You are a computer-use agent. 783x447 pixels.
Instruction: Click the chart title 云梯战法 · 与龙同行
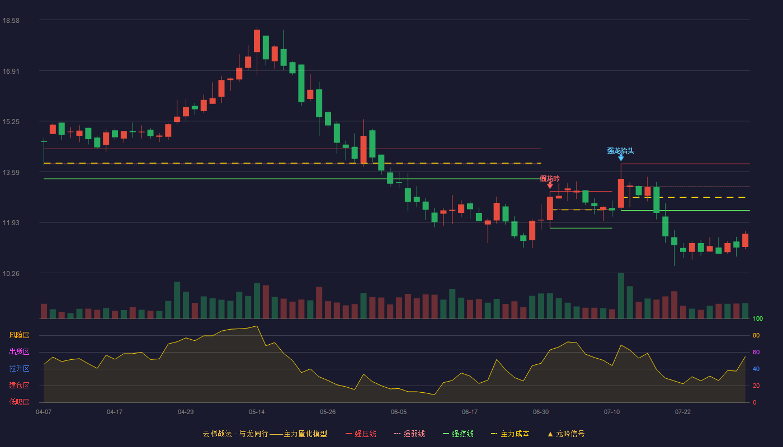click(x=235, y=434)
